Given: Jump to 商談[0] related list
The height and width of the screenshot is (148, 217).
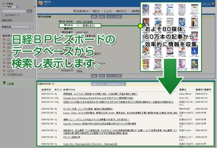Looking at the screenshot, I should [96, 11].
